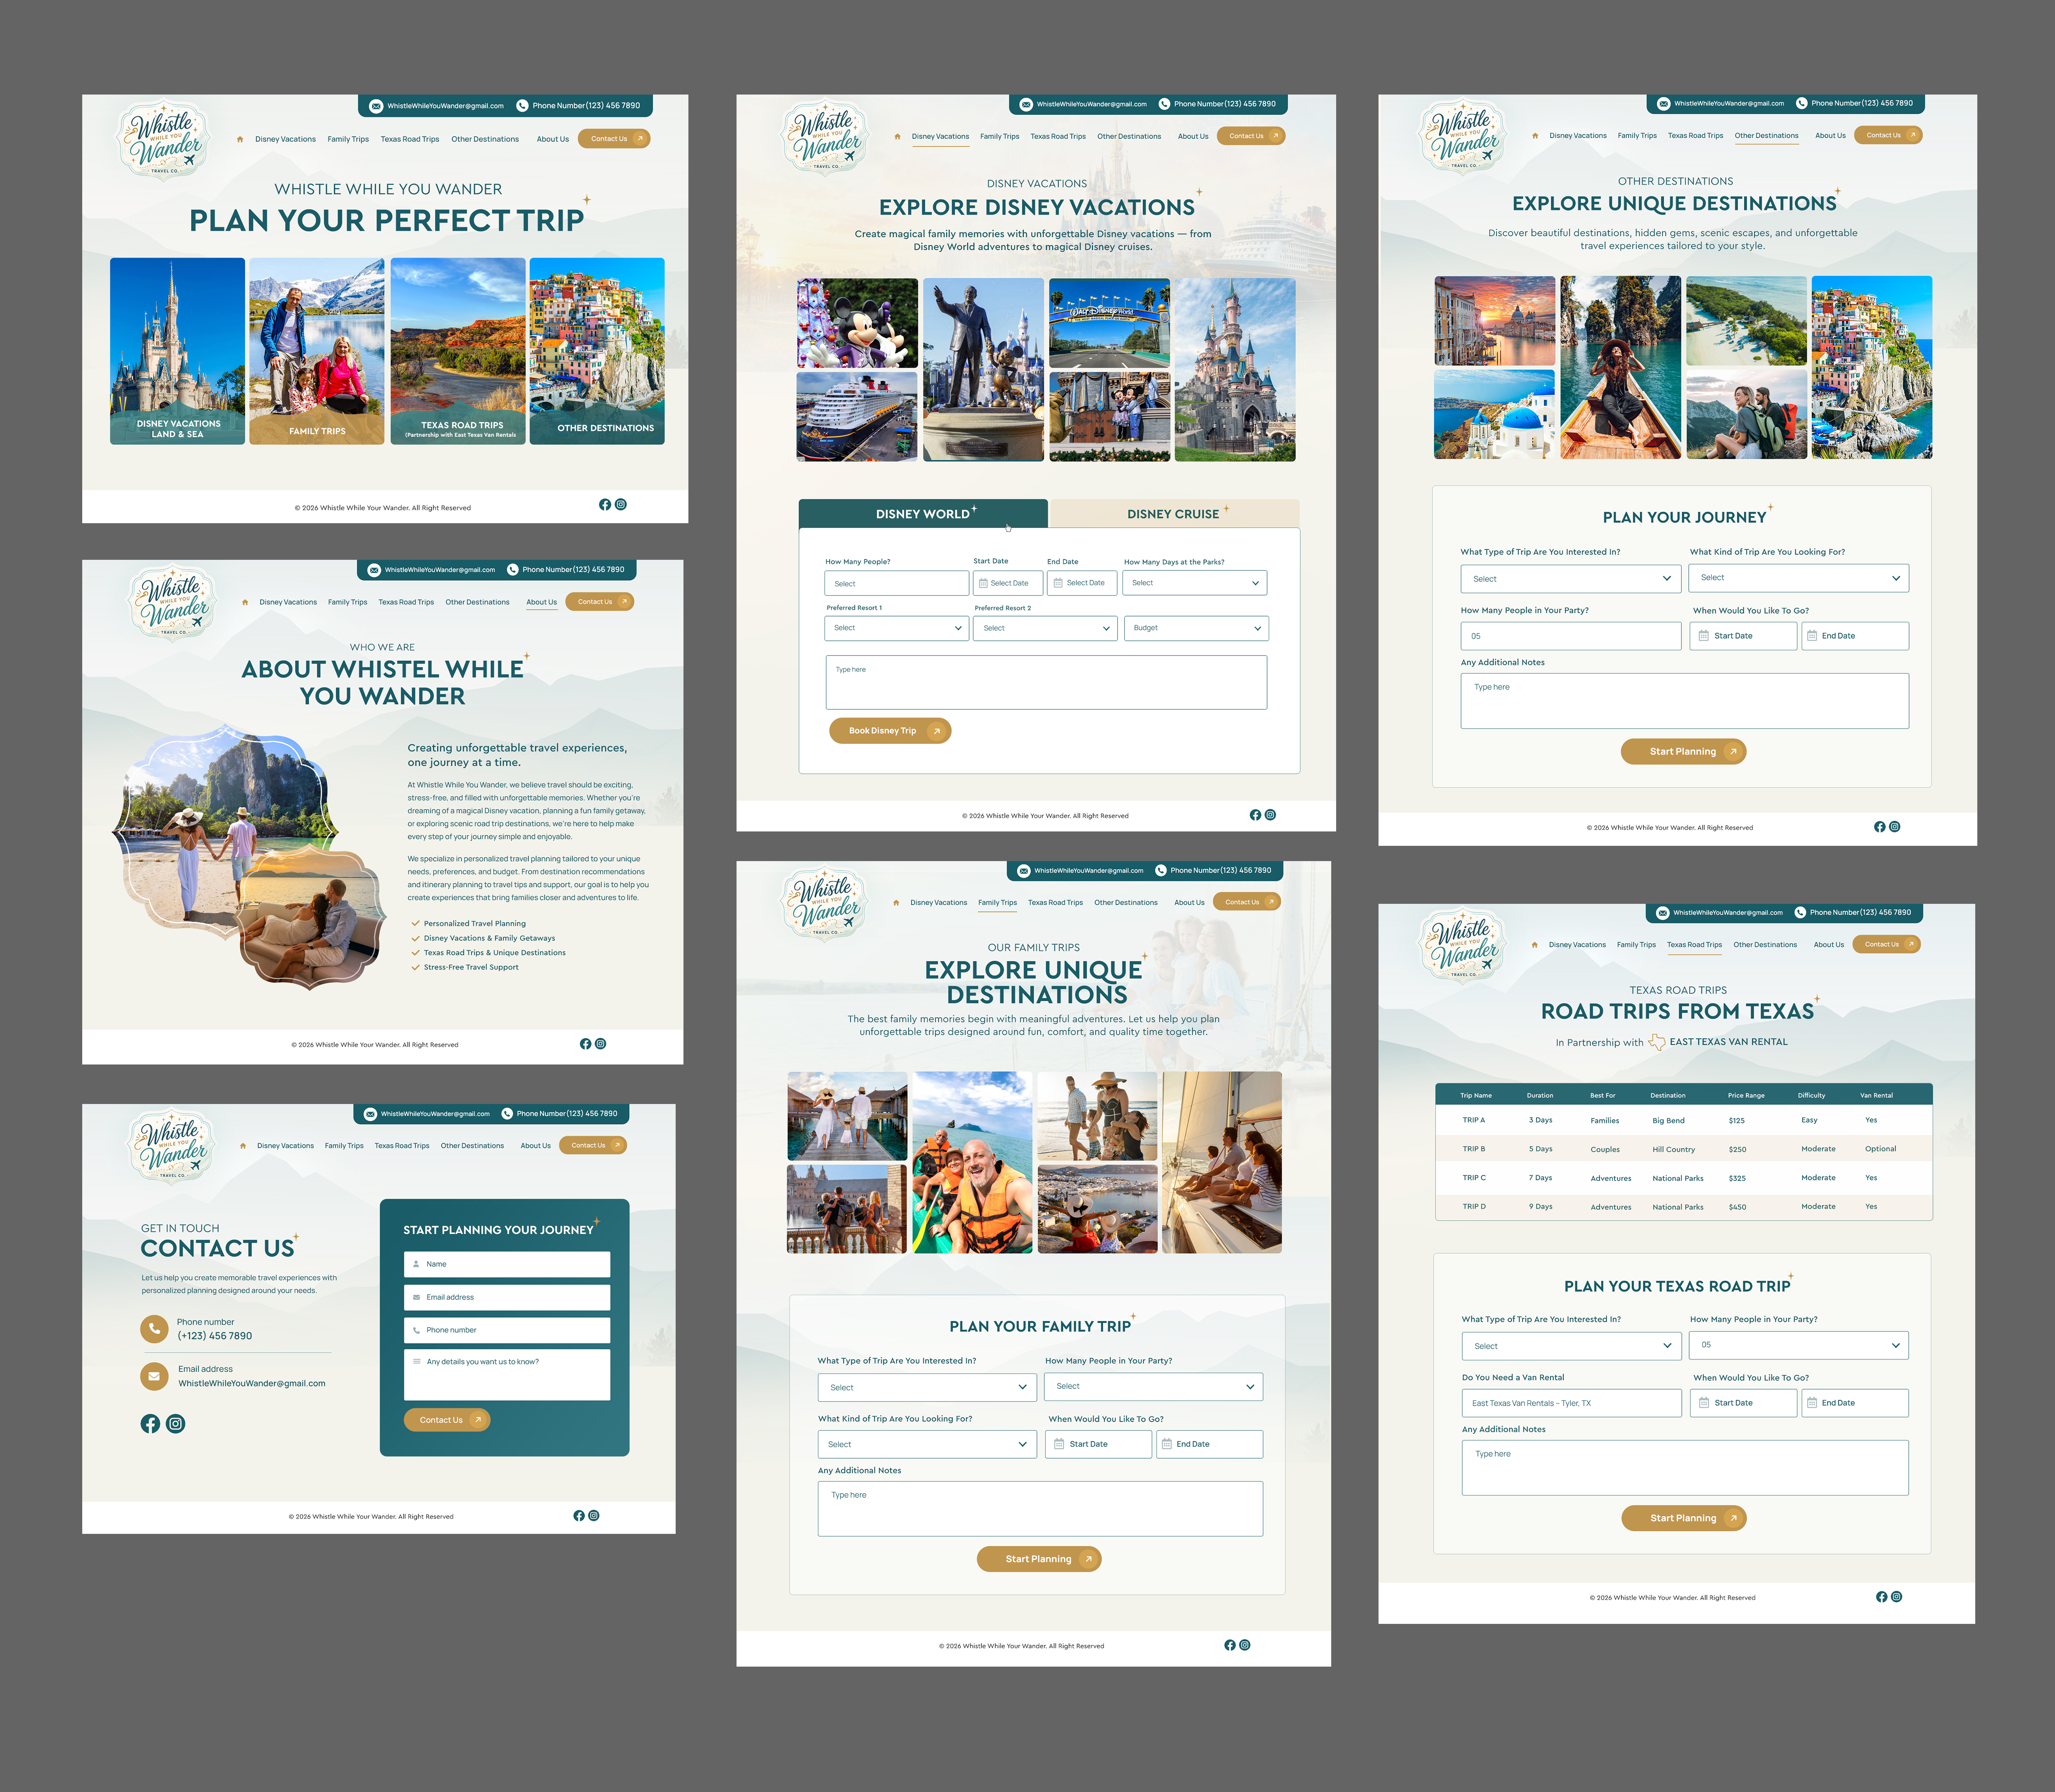Click Contact Us button in Contact form panel
This screenshot has width=2055, height=1792.
click(447, 1420)
